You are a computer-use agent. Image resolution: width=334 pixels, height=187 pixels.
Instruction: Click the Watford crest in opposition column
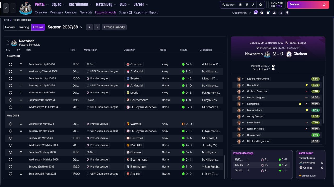click(128, 124)
